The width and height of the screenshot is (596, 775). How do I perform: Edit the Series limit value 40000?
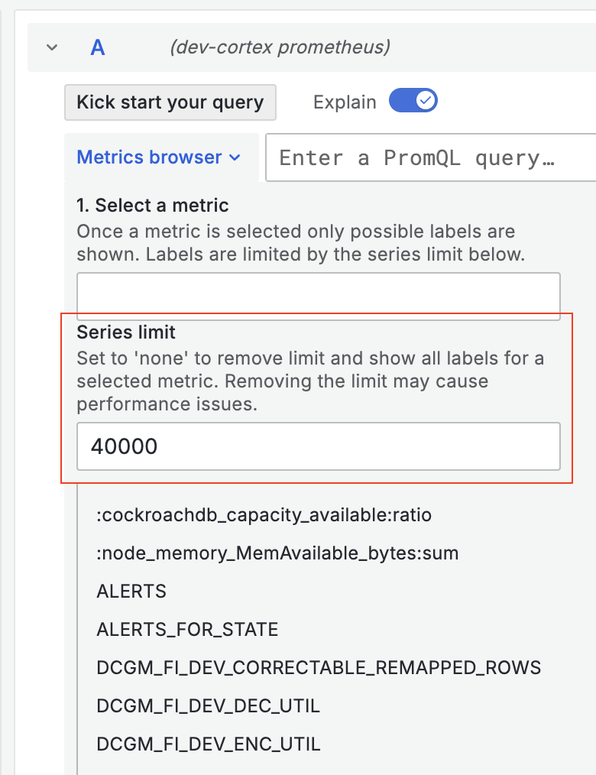pos(319,446)
